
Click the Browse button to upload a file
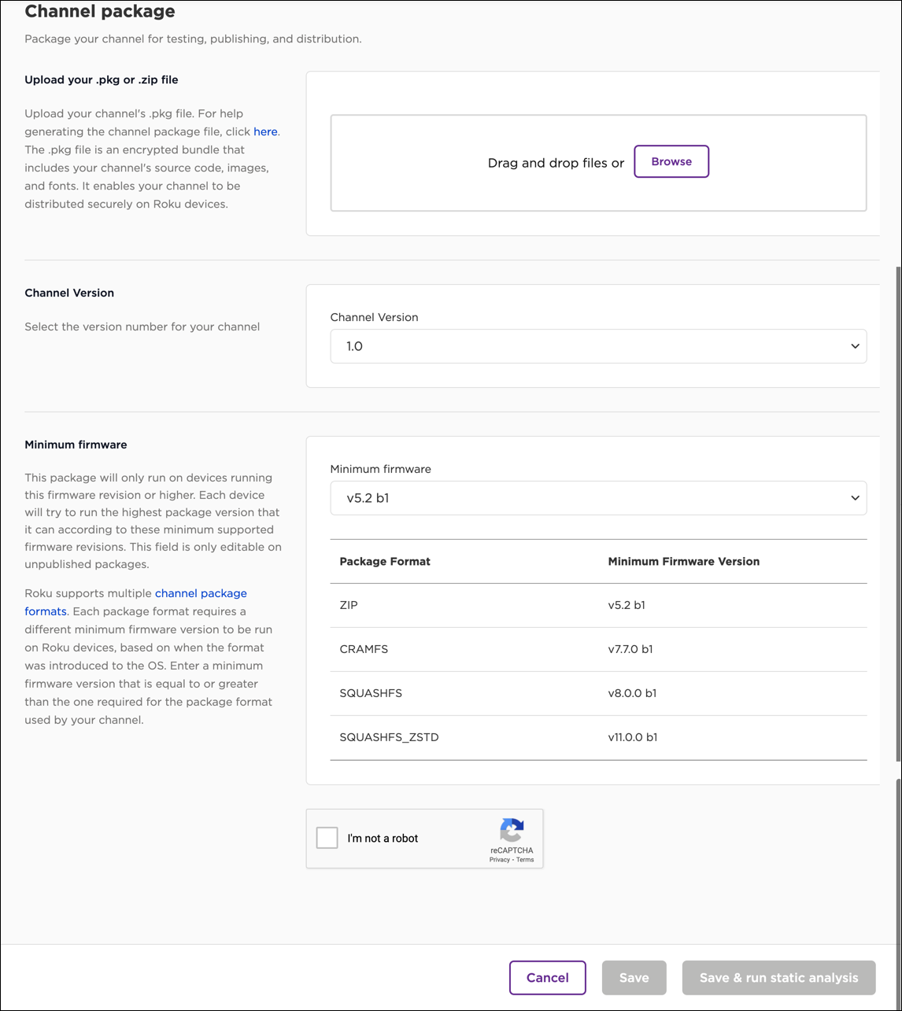click(671, 161)
